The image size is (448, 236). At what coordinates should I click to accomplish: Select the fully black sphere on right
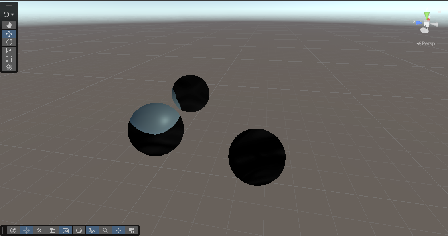(x=257, y=157)
